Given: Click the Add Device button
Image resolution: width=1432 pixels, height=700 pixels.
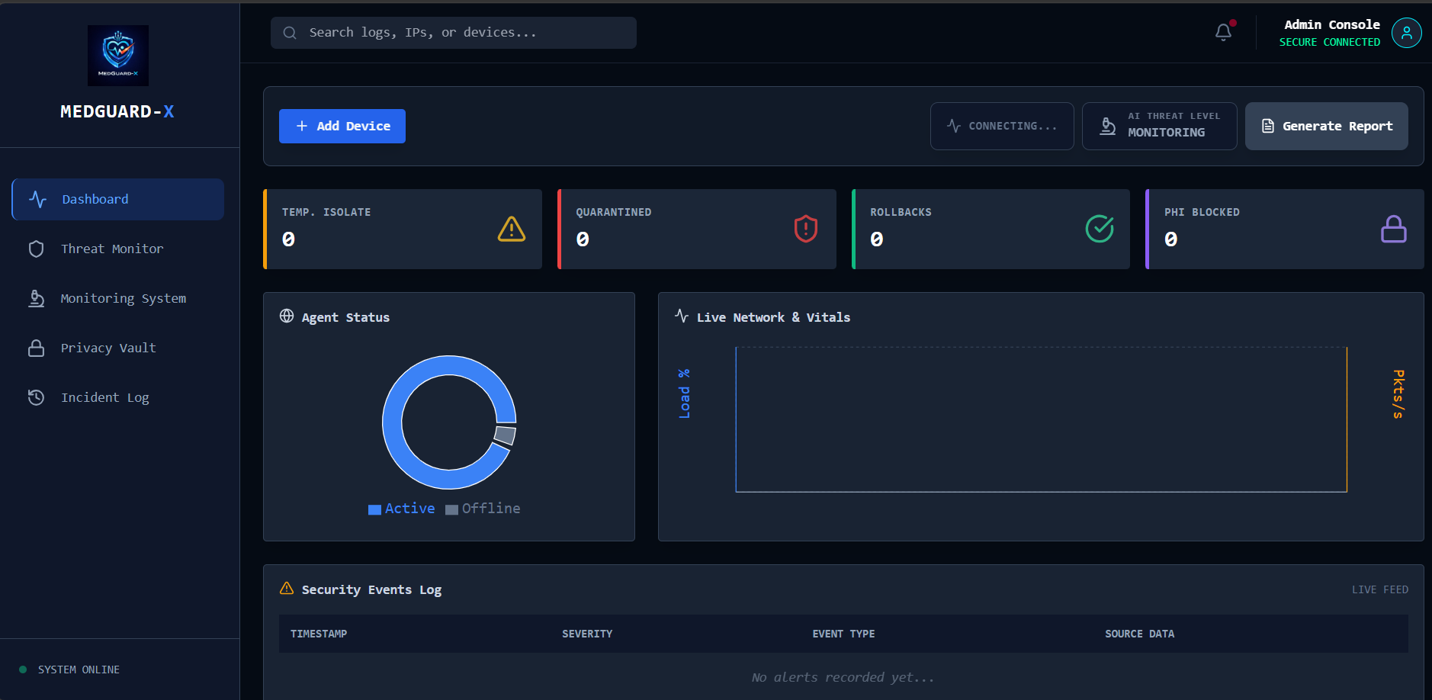Looking at the screenshot, I should point(341,126).
